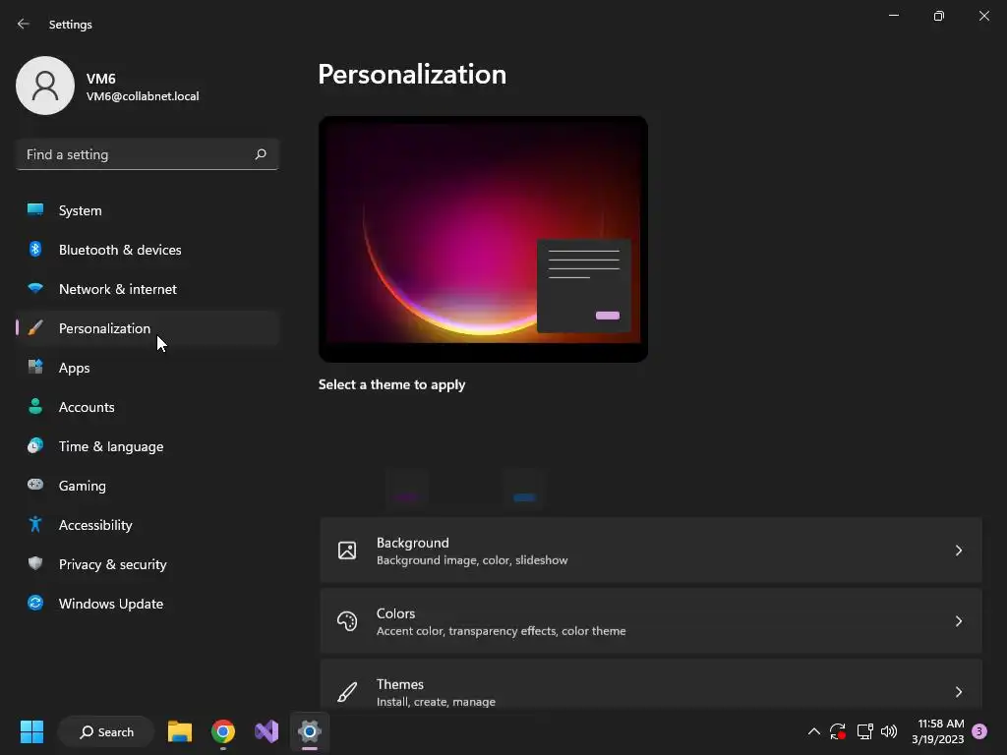The height and width of the screenshot is (755, 1007).
Task: Click the Windows Update sync icon
Action: tap(35, 603)
